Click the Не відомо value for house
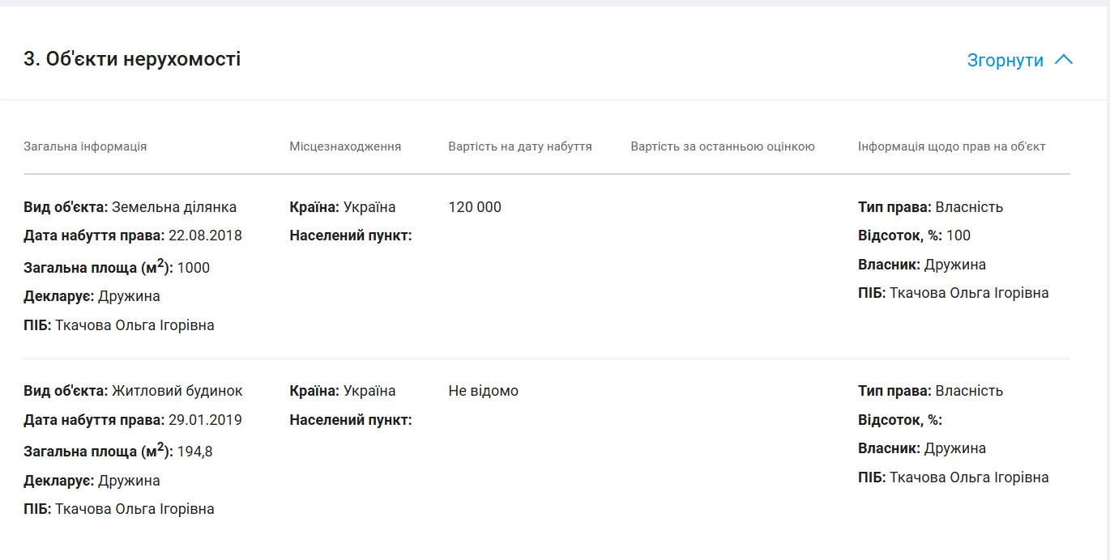The height and width of the screenshot is (560, 1110). click(x=483, y=391)
